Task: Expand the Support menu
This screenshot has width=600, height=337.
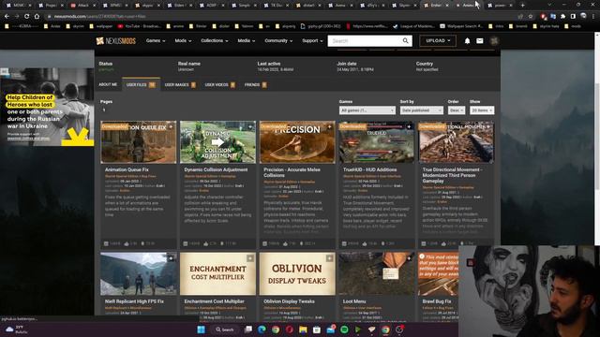Action: 312,40
